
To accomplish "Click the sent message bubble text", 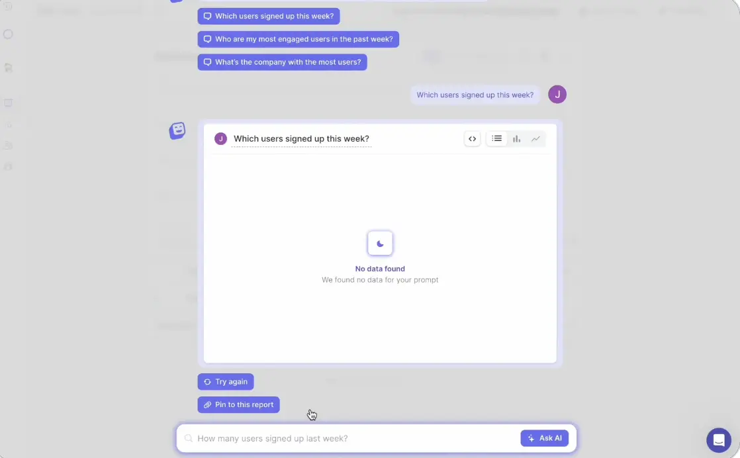I will coord(475,95).
